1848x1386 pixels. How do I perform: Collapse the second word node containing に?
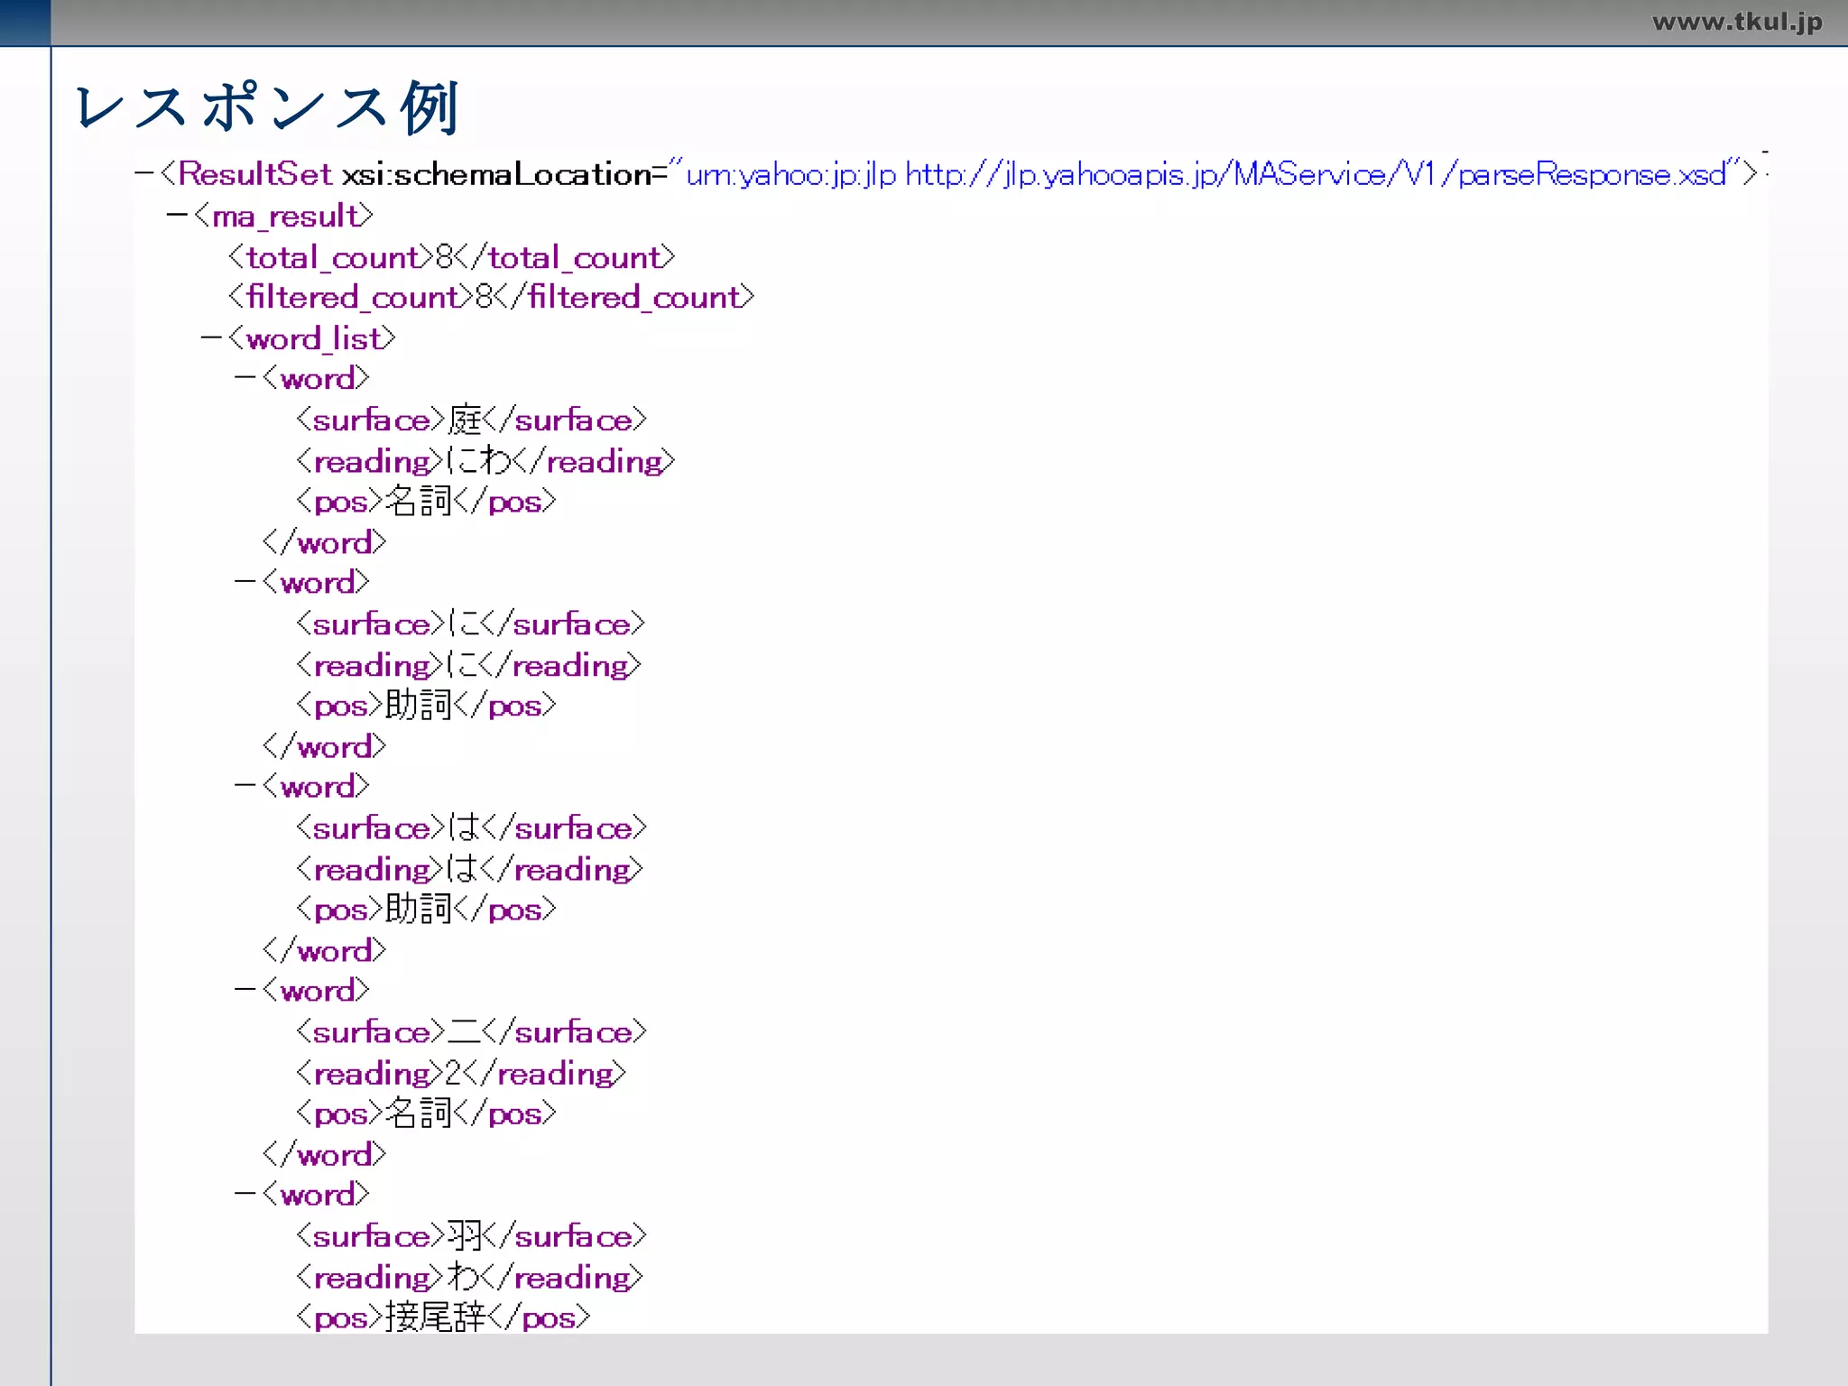[x=245, y=582]
